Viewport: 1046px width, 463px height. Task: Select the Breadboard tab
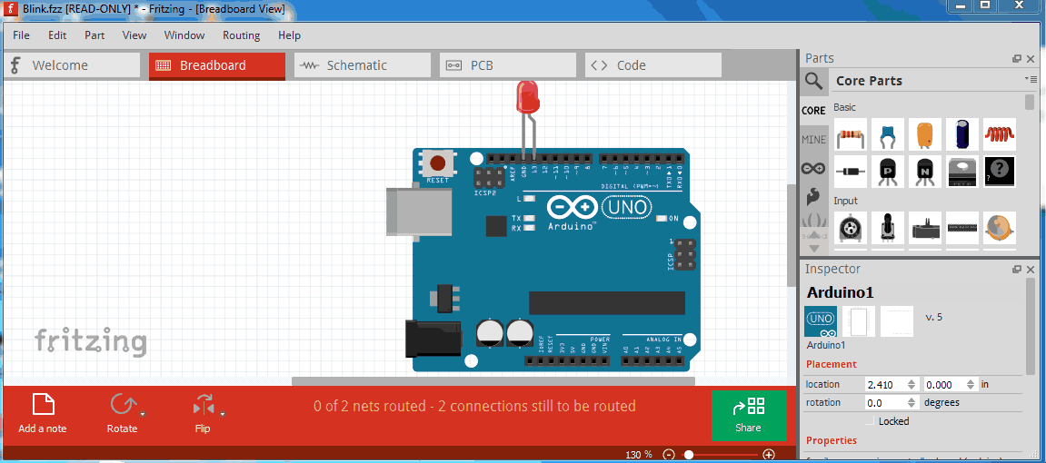click(x=217, y=65)
